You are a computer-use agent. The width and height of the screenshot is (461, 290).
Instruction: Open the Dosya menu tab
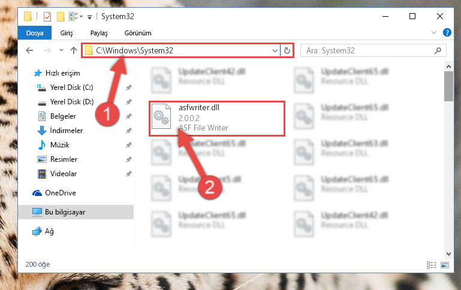(35, 33)
